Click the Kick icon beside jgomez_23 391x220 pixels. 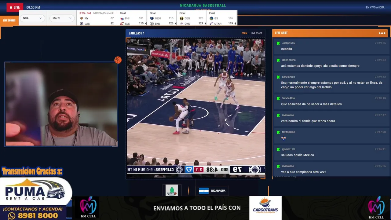pos(278,149)
